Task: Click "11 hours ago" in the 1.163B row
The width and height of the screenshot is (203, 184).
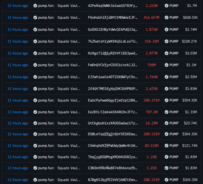Action: [x=18, y=6]
